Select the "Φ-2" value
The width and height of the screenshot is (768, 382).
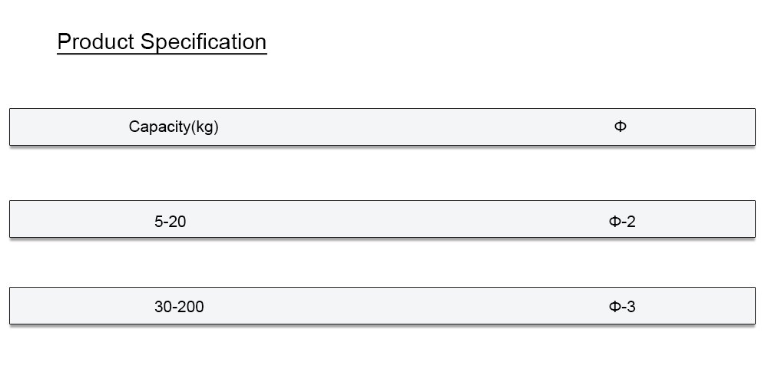click(x=622, y=222)
